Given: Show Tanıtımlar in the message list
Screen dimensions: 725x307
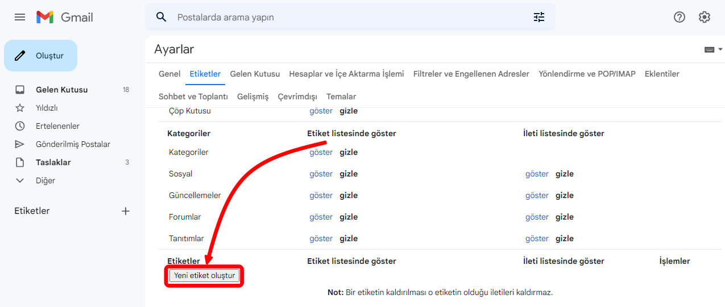Looking at the screenshot, I should click(x=537, y=238).
